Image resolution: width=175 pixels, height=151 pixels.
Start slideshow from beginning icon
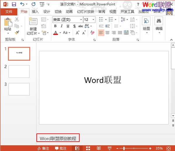click(42, 4)
